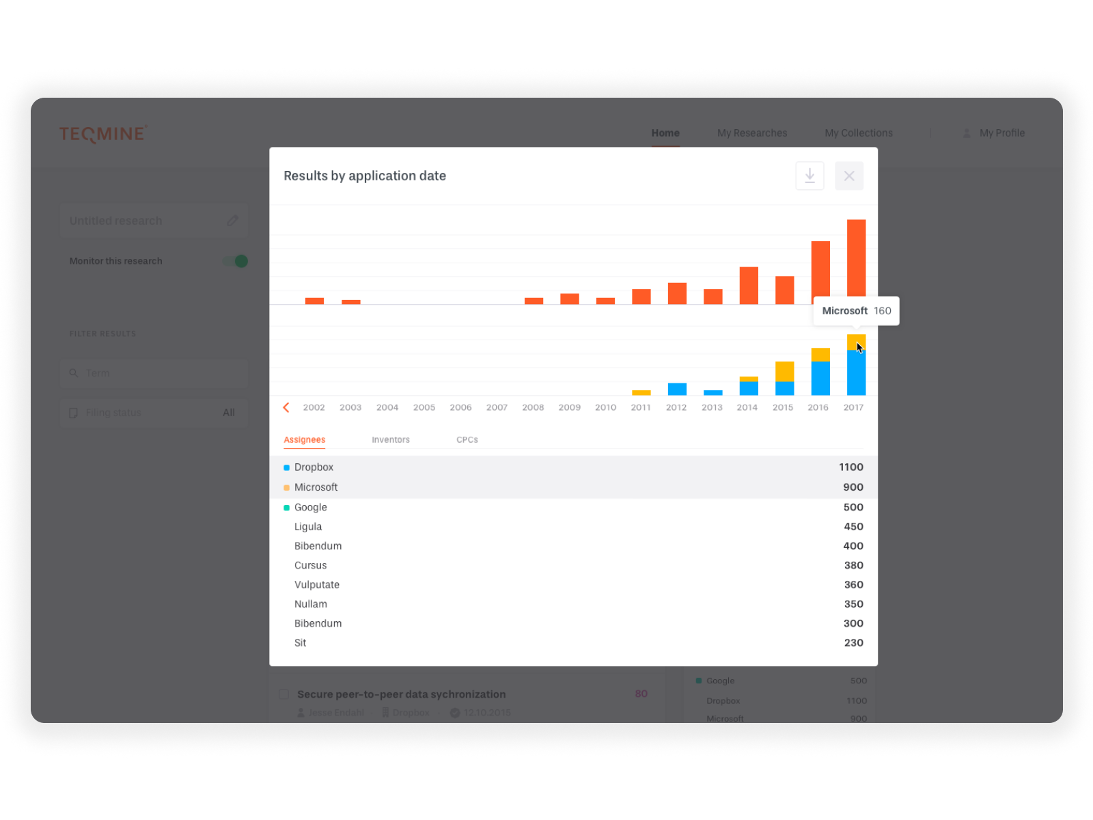
Task: Click the Microsoft yellow color swatch
Action: coord(287,487)
